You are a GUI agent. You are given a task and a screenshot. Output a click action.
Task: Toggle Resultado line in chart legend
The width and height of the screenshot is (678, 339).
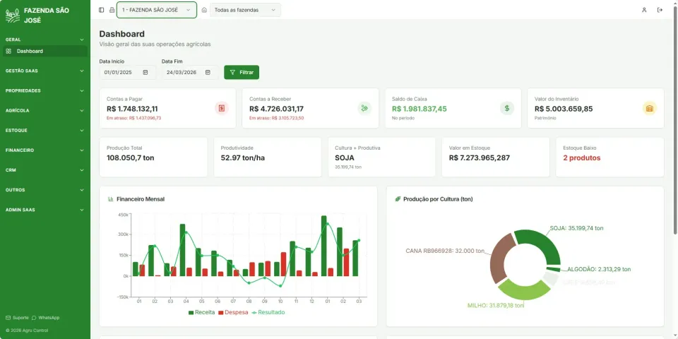coord(268,312)
